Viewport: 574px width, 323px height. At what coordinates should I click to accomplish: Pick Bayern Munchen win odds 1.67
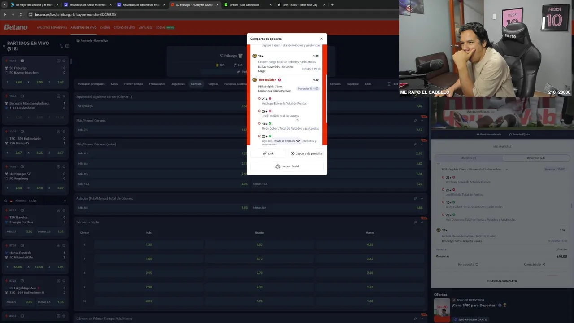click(x=57, y=82)
